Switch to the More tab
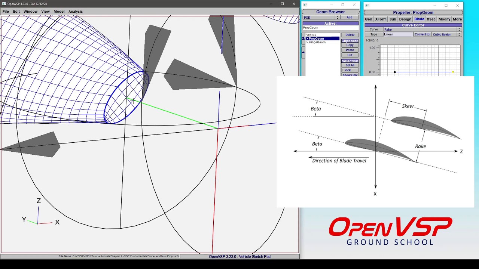Image resolution: width=479 pixels, height=269 pixels. [x=457, y=19]
